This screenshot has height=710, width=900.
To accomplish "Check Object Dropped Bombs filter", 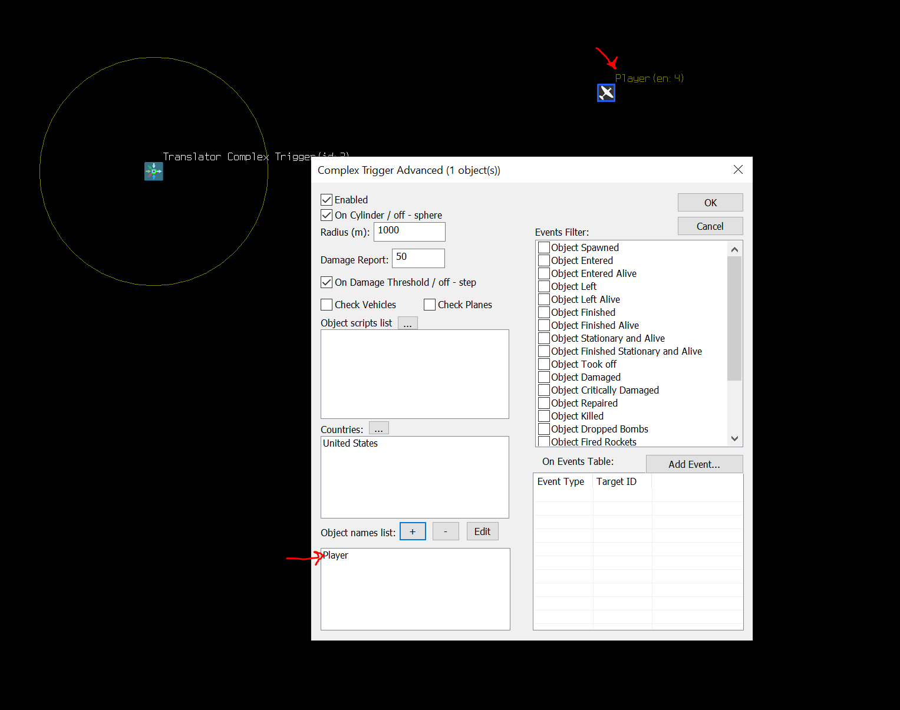I will [x=544, y=429].
